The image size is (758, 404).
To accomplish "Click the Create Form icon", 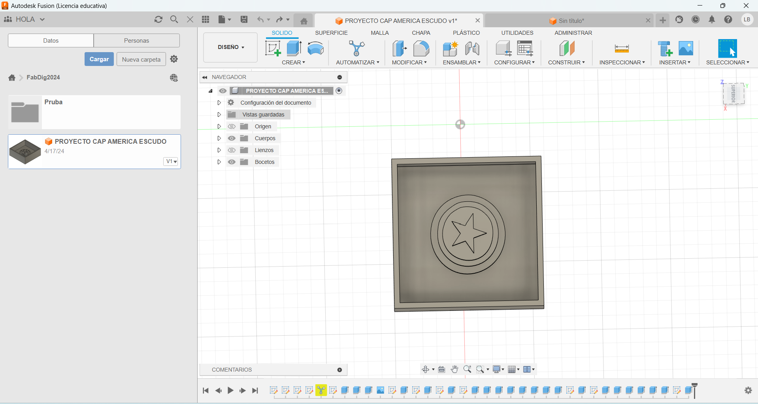I will (316, 49).
